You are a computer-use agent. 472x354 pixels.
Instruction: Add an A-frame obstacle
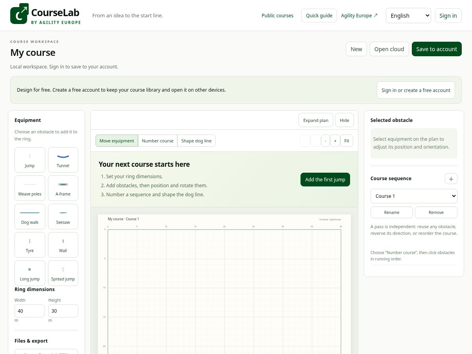(x=63, y=188)
